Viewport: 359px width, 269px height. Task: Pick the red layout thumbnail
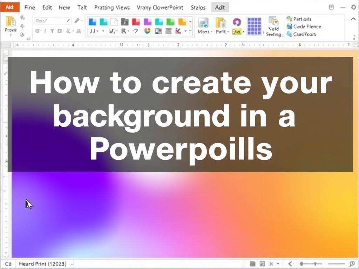tap(136, 22)
